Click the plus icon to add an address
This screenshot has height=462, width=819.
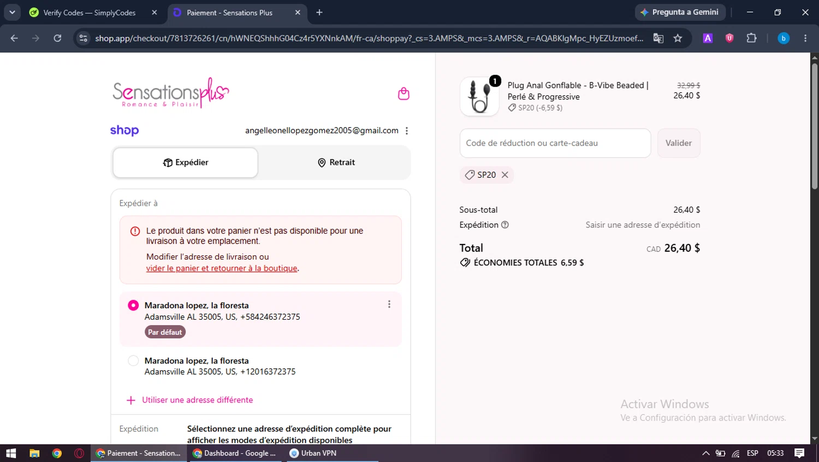tap(131, 400)
